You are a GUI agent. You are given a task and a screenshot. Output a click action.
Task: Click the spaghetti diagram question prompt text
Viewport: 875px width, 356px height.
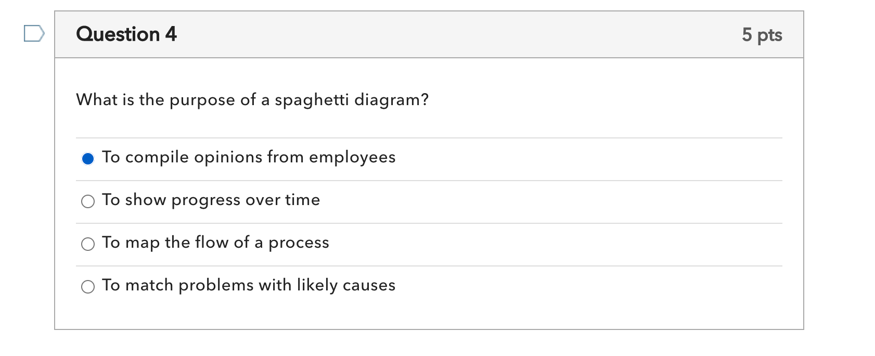[x=252, y=100]
